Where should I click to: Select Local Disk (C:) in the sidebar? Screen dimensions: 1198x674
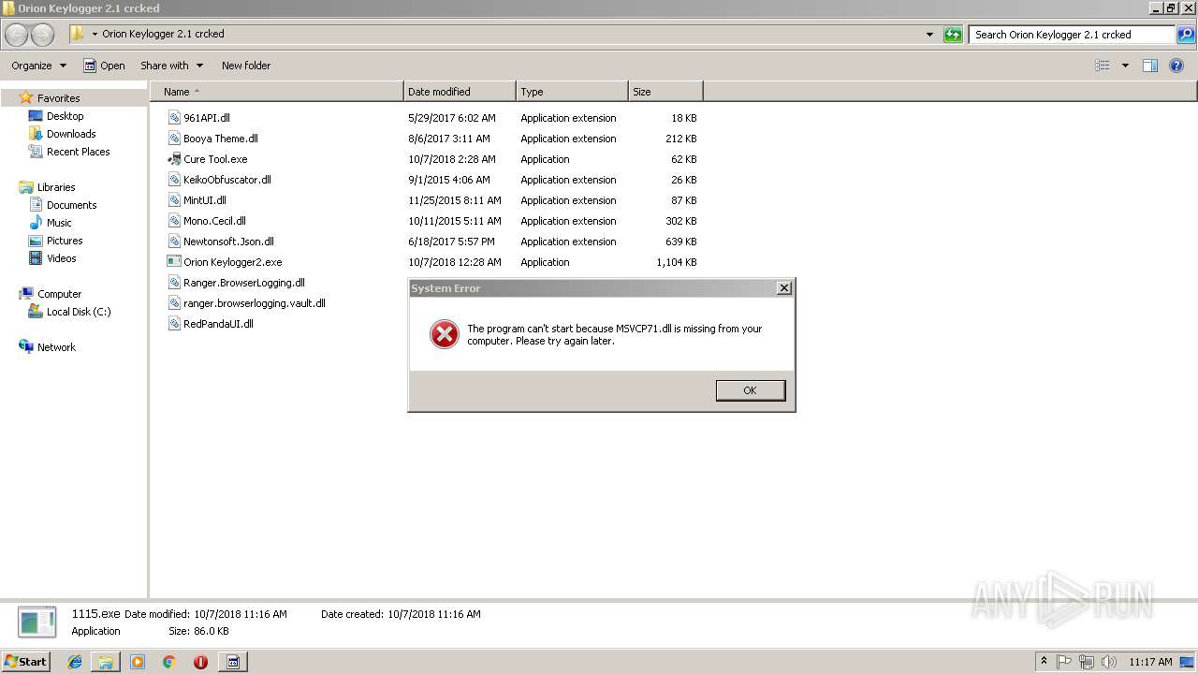point(79,312)
